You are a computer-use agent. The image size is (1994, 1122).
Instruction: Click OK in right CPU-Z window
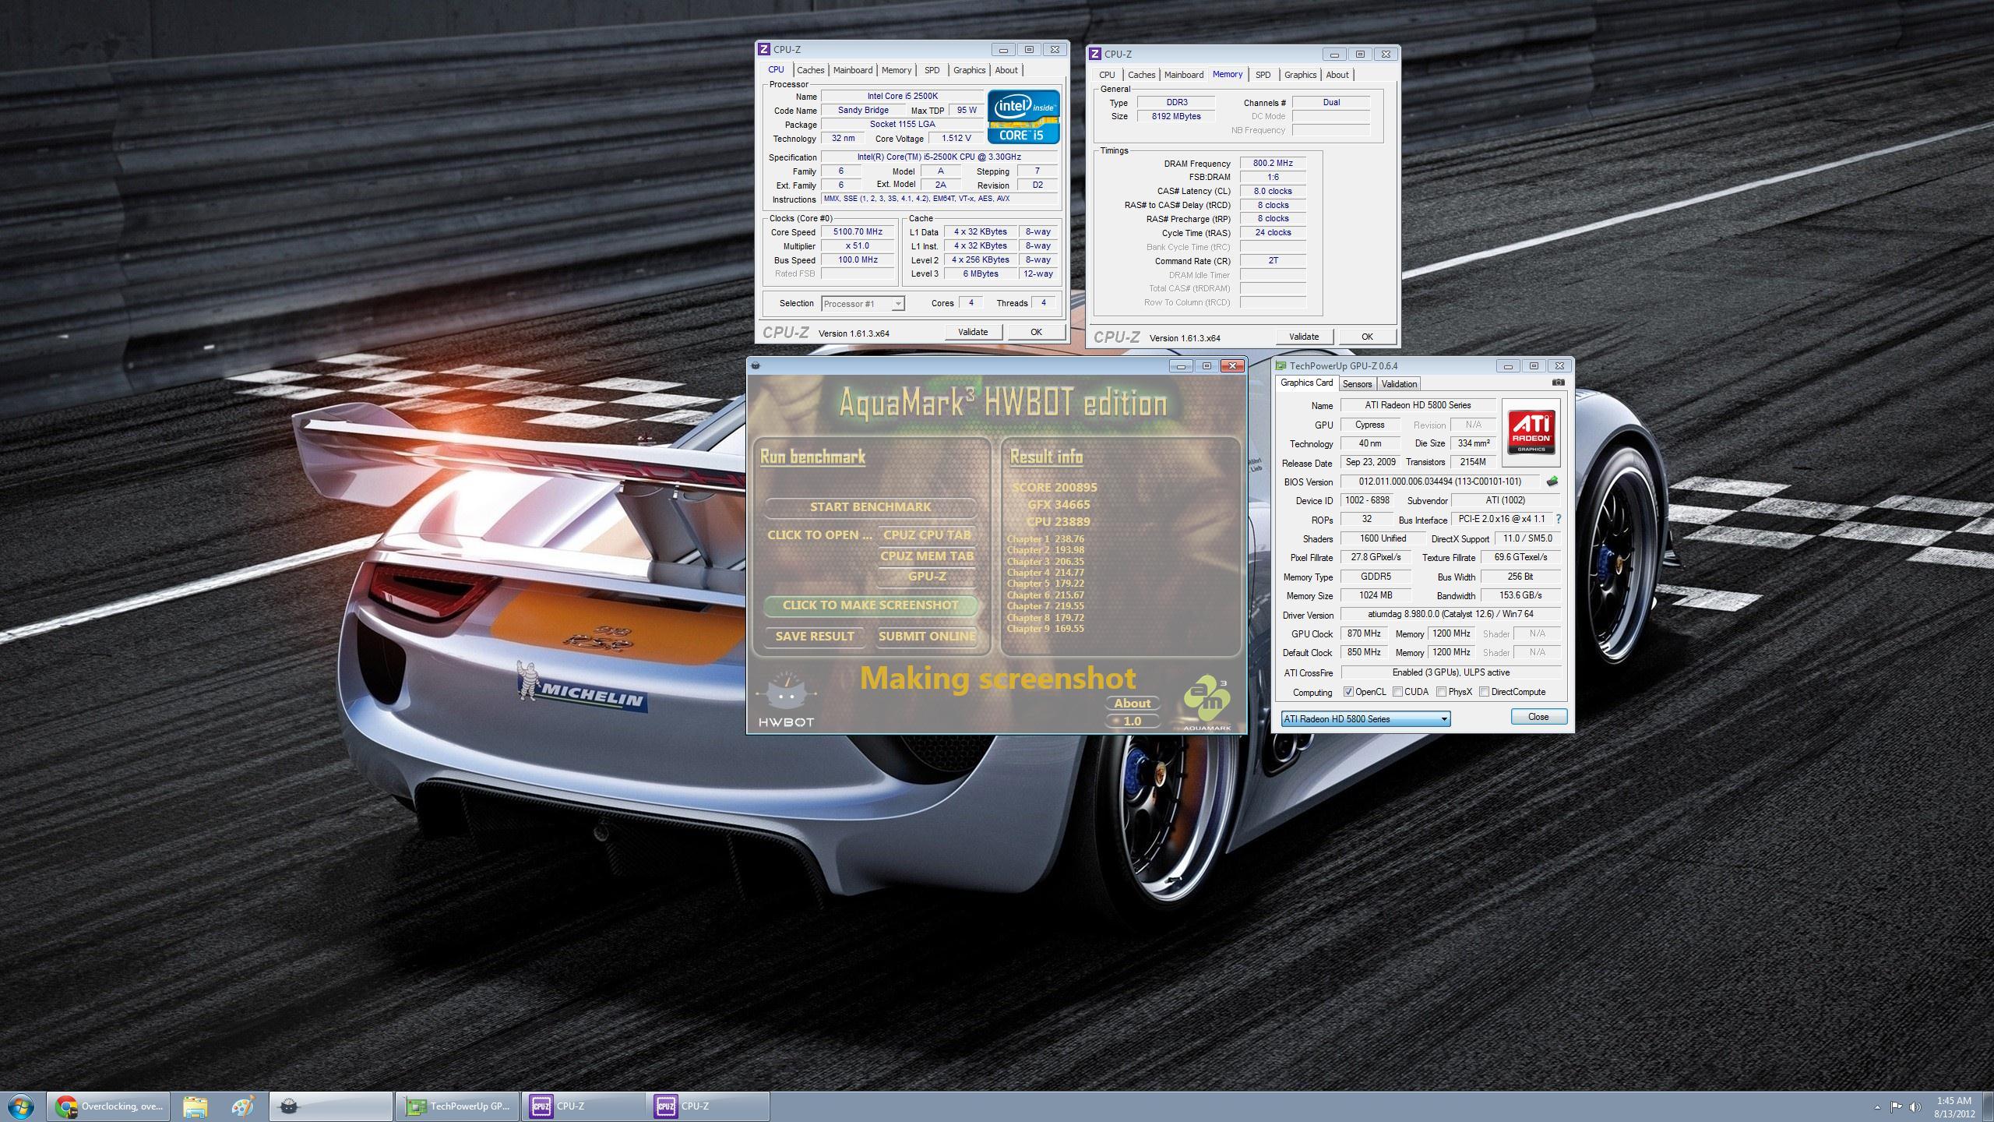[1367, 337]
